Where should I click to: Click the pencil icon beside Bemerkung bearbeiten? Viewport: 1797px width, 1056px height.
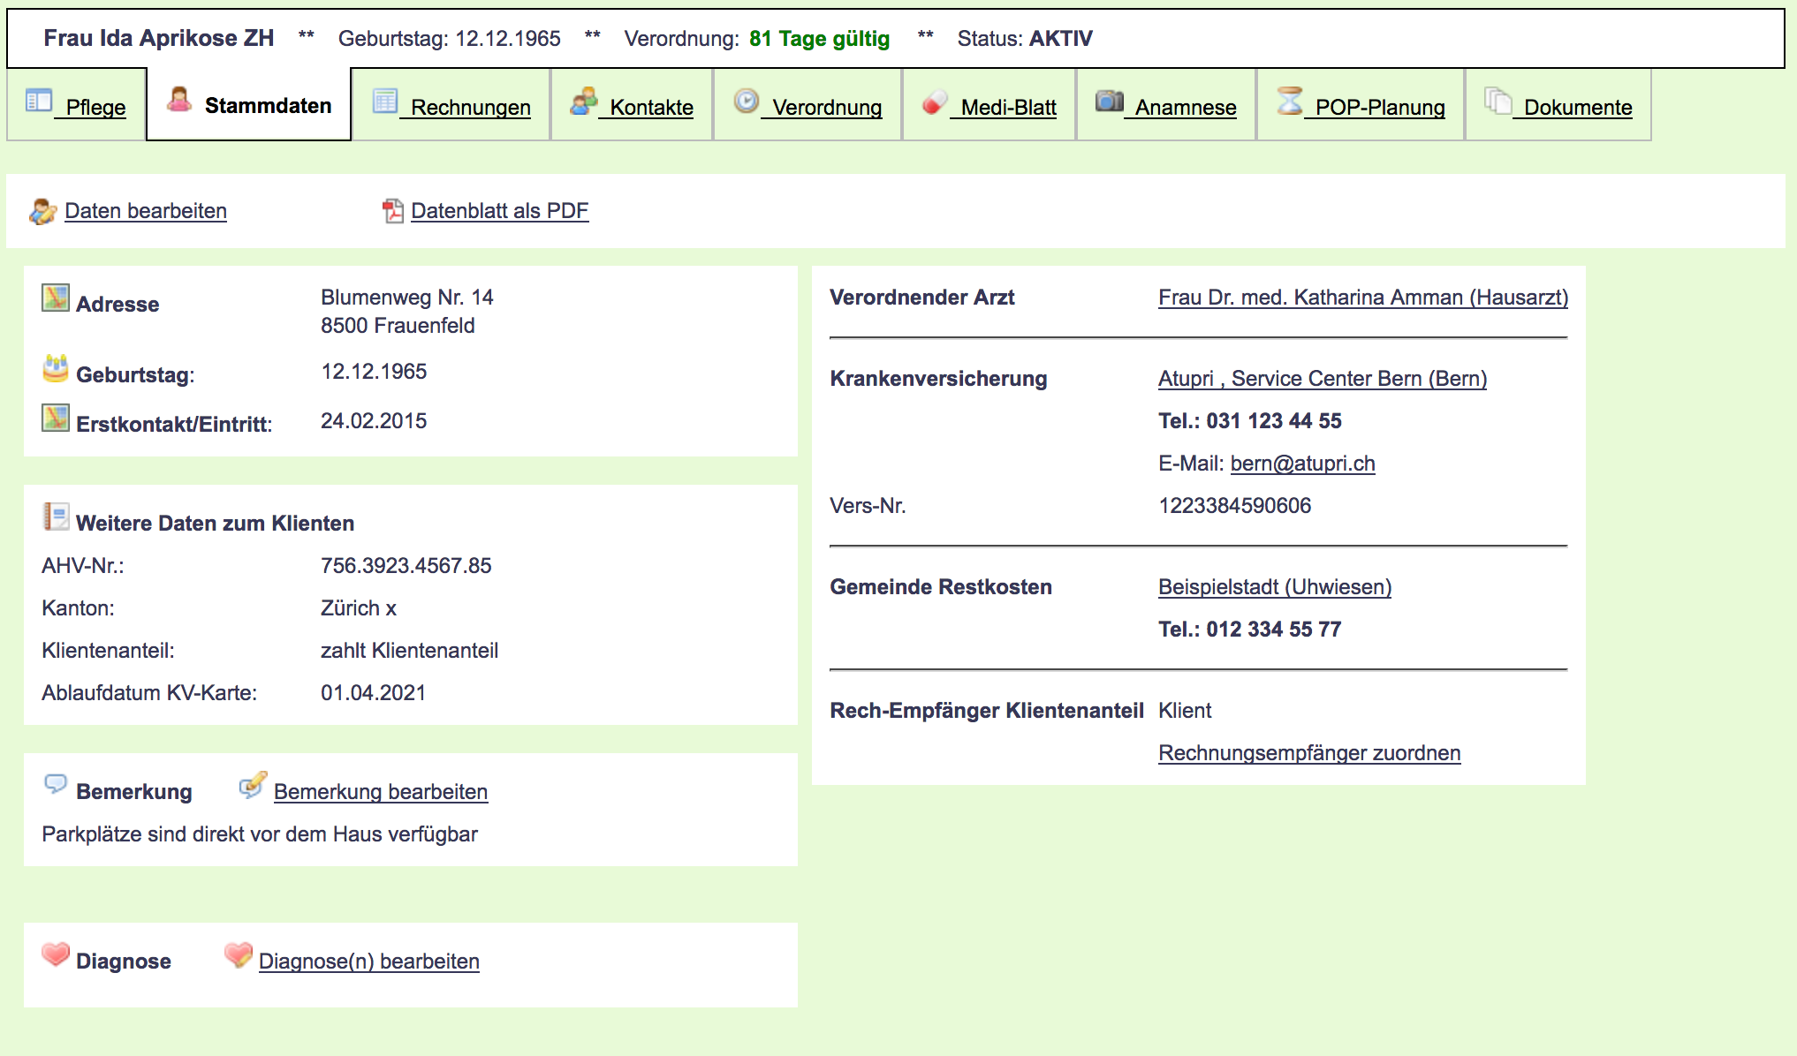253,786
